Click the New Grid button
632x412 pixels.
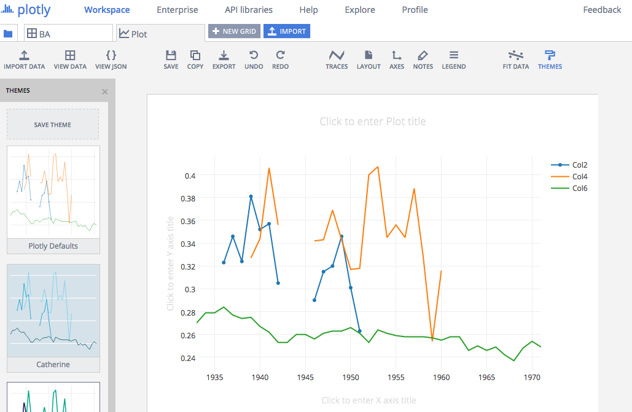pos(235,31)
